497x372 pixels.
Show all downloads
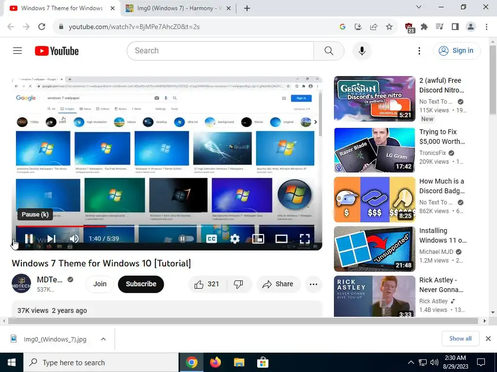[x=460, y=339]
